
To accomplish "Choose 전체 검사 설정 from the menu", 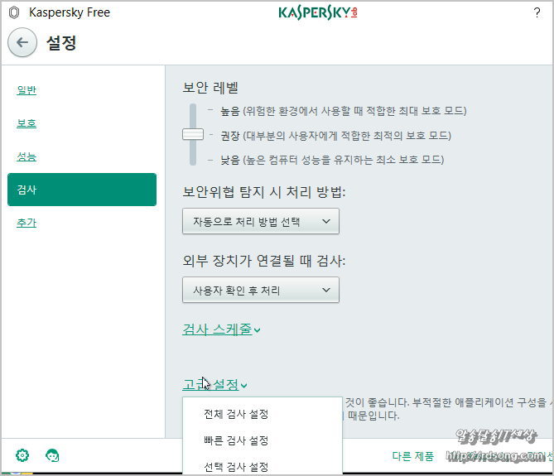I will 236,414.
